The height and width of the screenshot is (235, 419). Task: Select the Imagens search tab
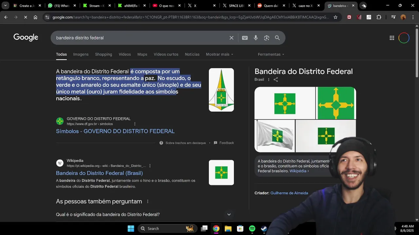click(x=81, y=54)
